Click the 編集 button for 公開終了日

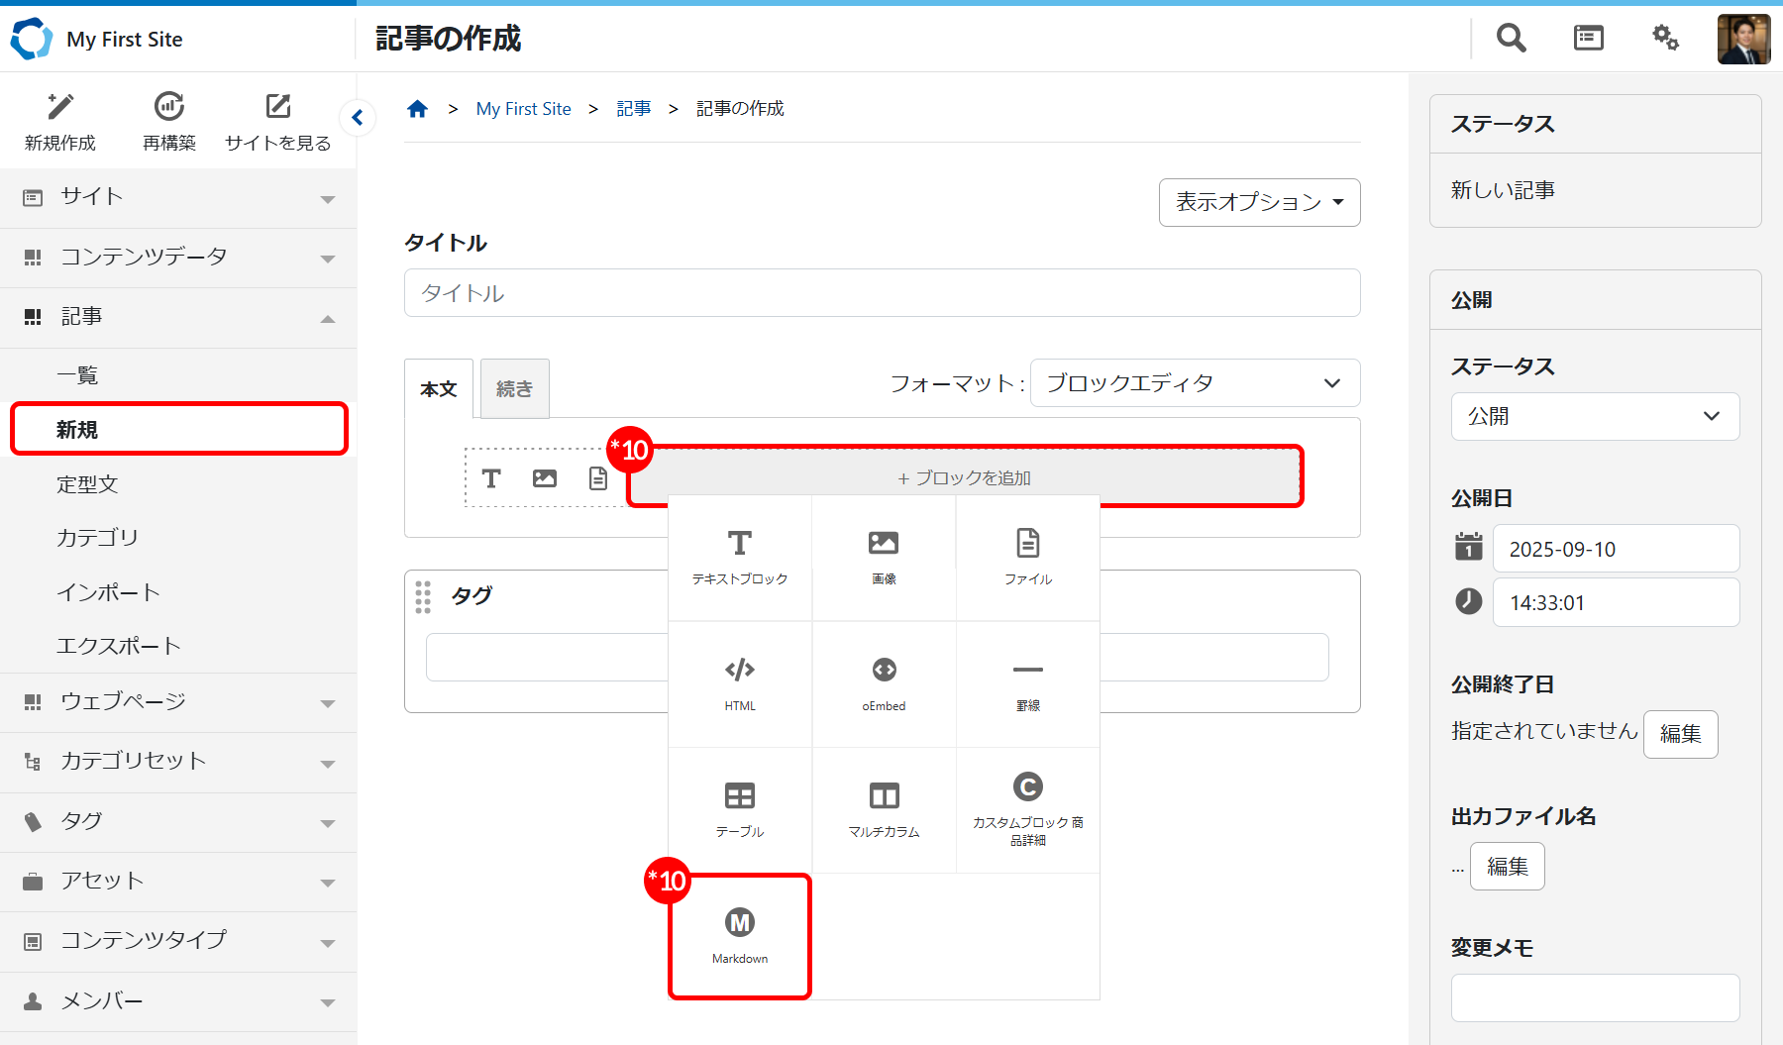coord(1680,734)
